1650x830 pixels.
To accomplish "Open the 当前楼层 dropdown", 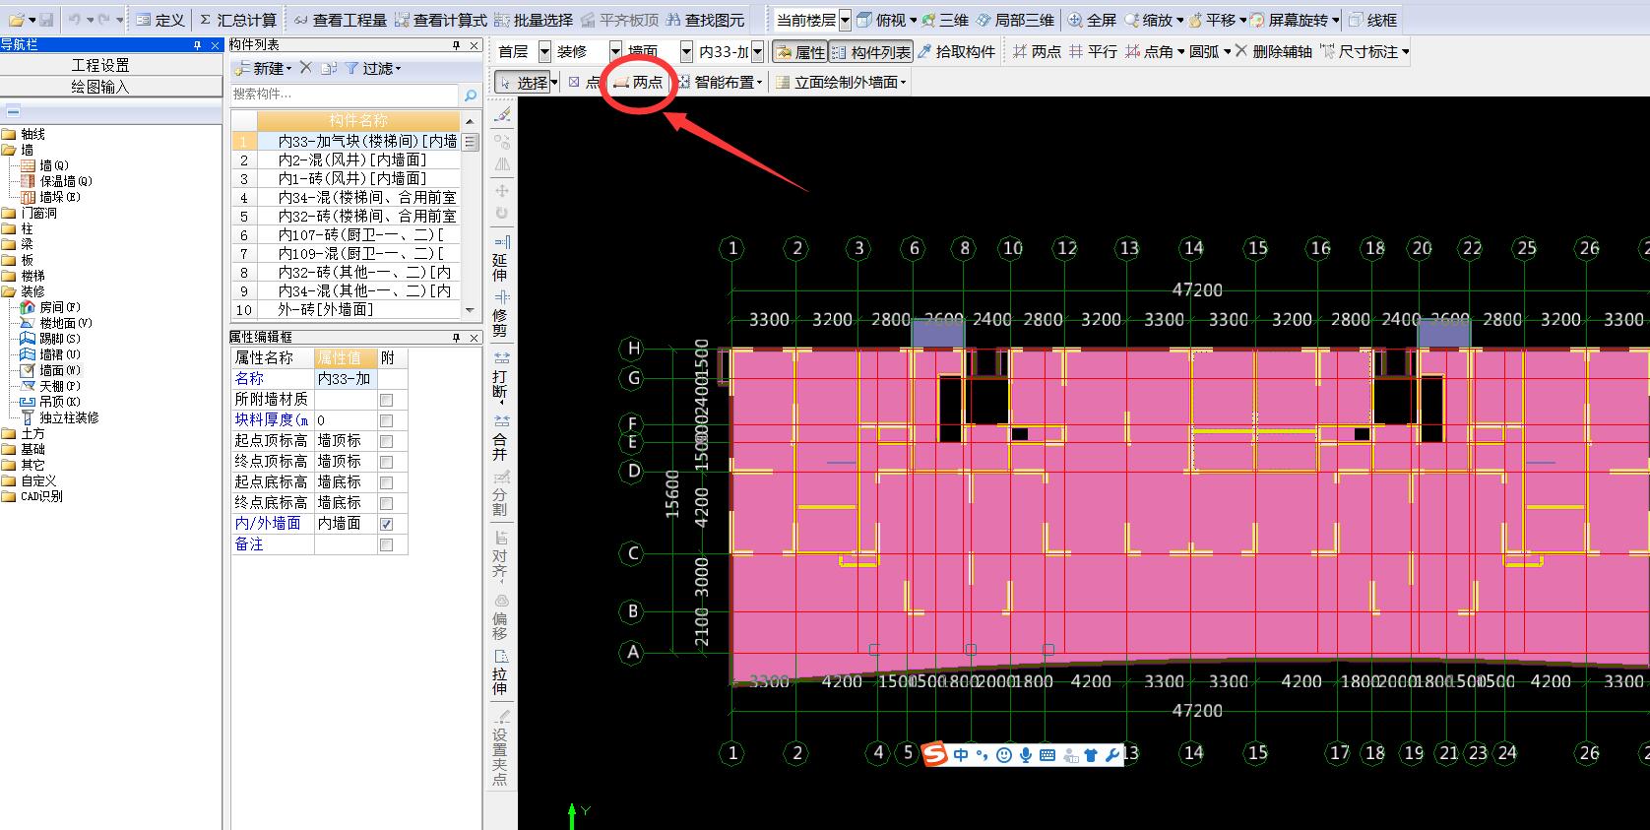I will pos(845,20).
